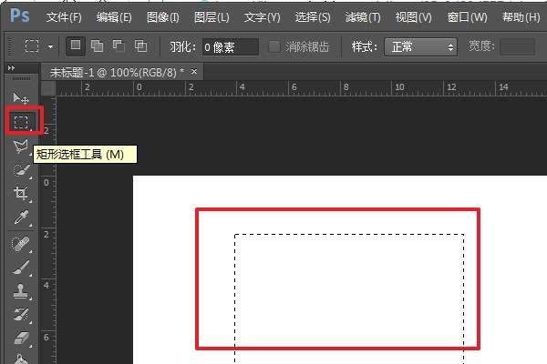
Task: Open the 滤镜(T) menu
Action: point(363,17)
